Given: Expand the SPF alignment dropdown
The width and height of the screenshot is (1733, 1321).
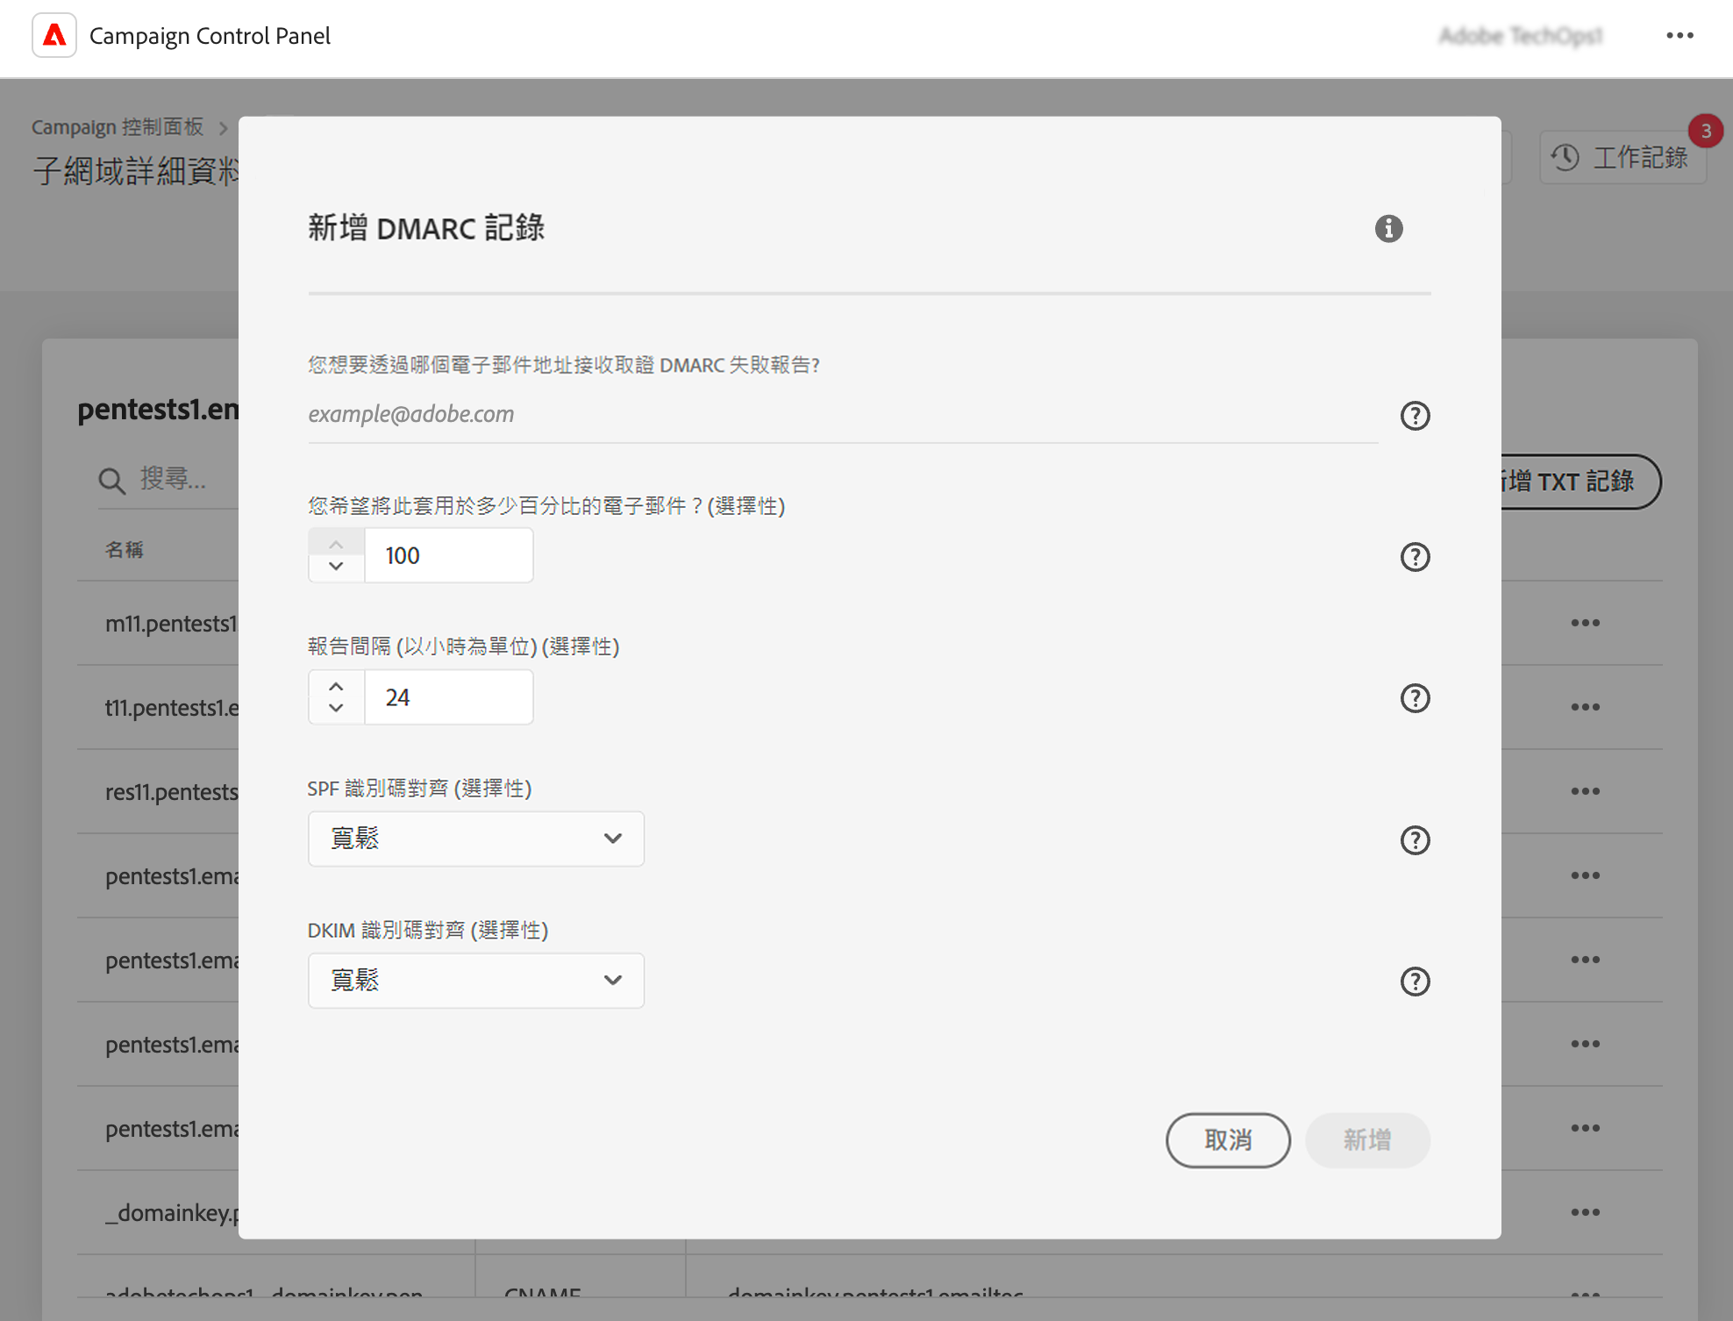Looking at the screenshot, I should [x=476, y=839].
